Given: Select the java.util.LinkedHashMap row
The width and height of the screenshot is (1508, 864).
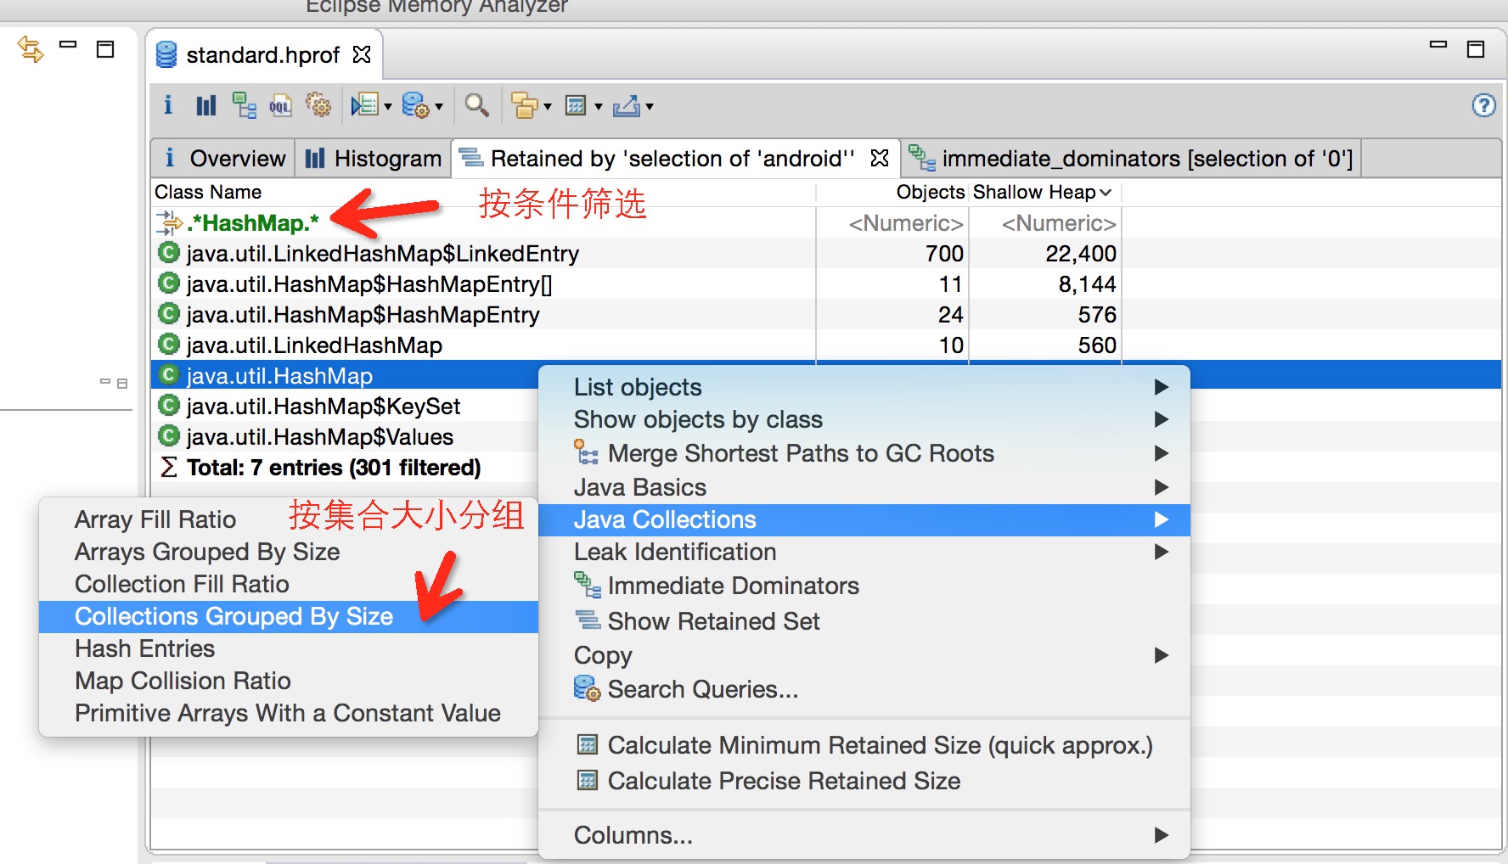Looking at the screenshot, I should 314,345.
